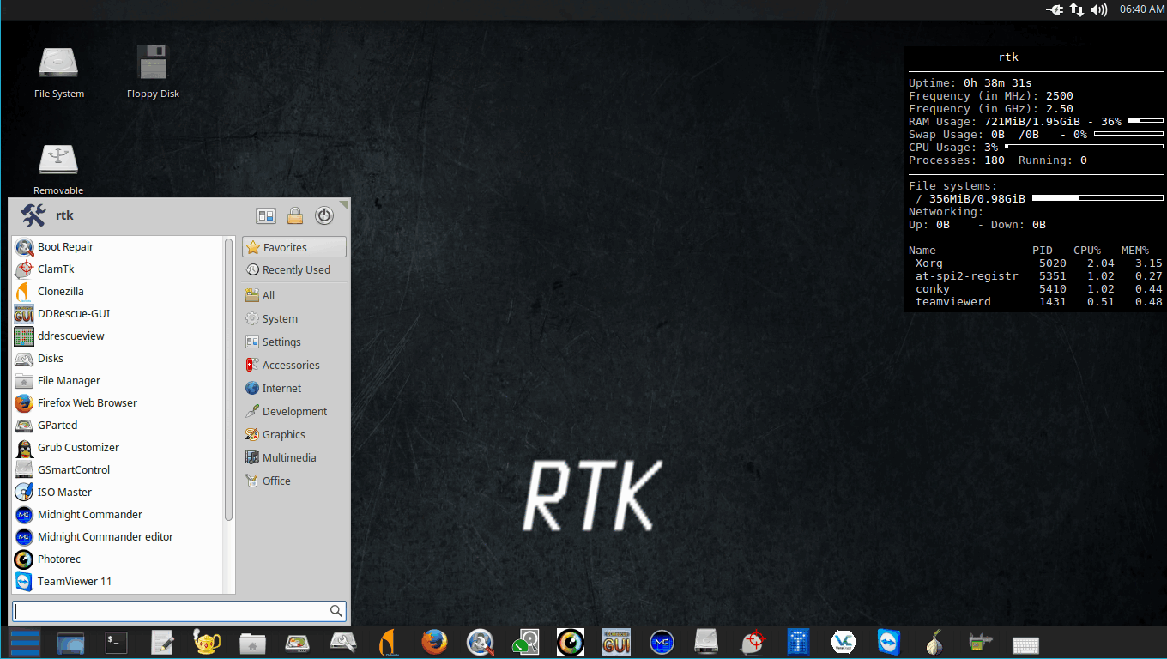1167x659 pixels.
Task: Select the Favorites category
Action: [x=294, y=247]
